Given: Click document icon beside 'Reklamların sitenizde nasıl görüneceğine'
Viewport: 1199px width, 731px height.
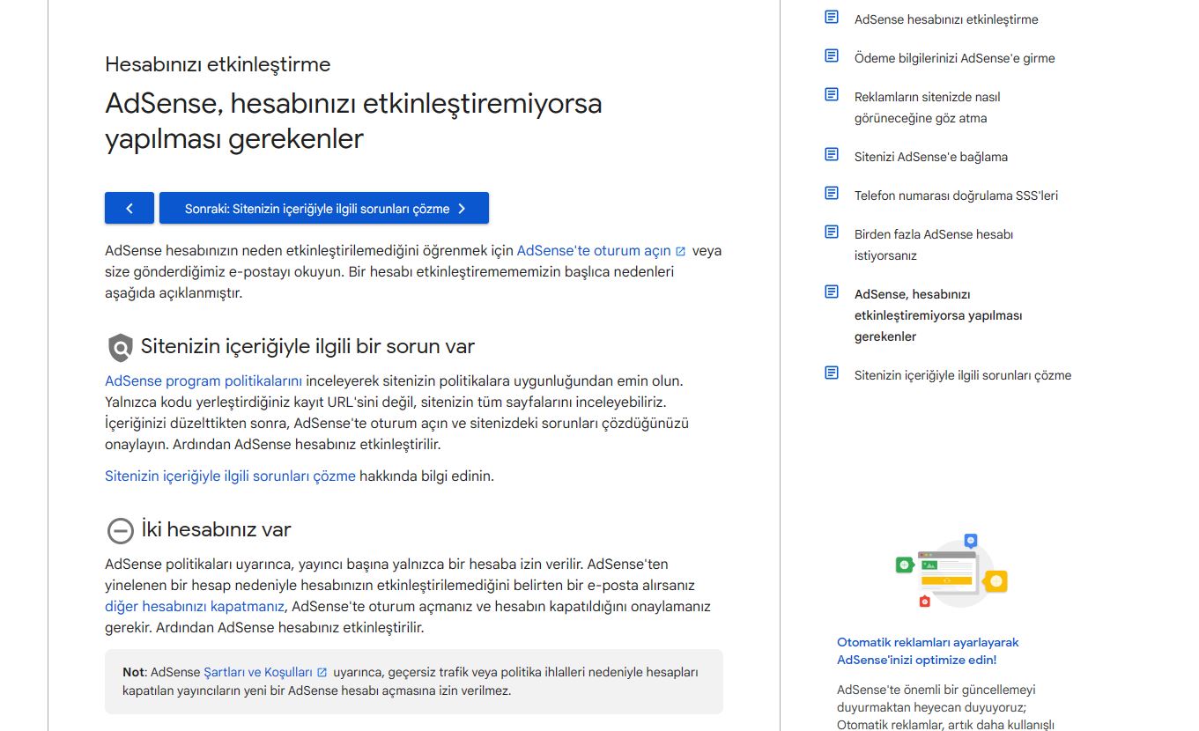Looking at the screenshot, I should [832, 94].
